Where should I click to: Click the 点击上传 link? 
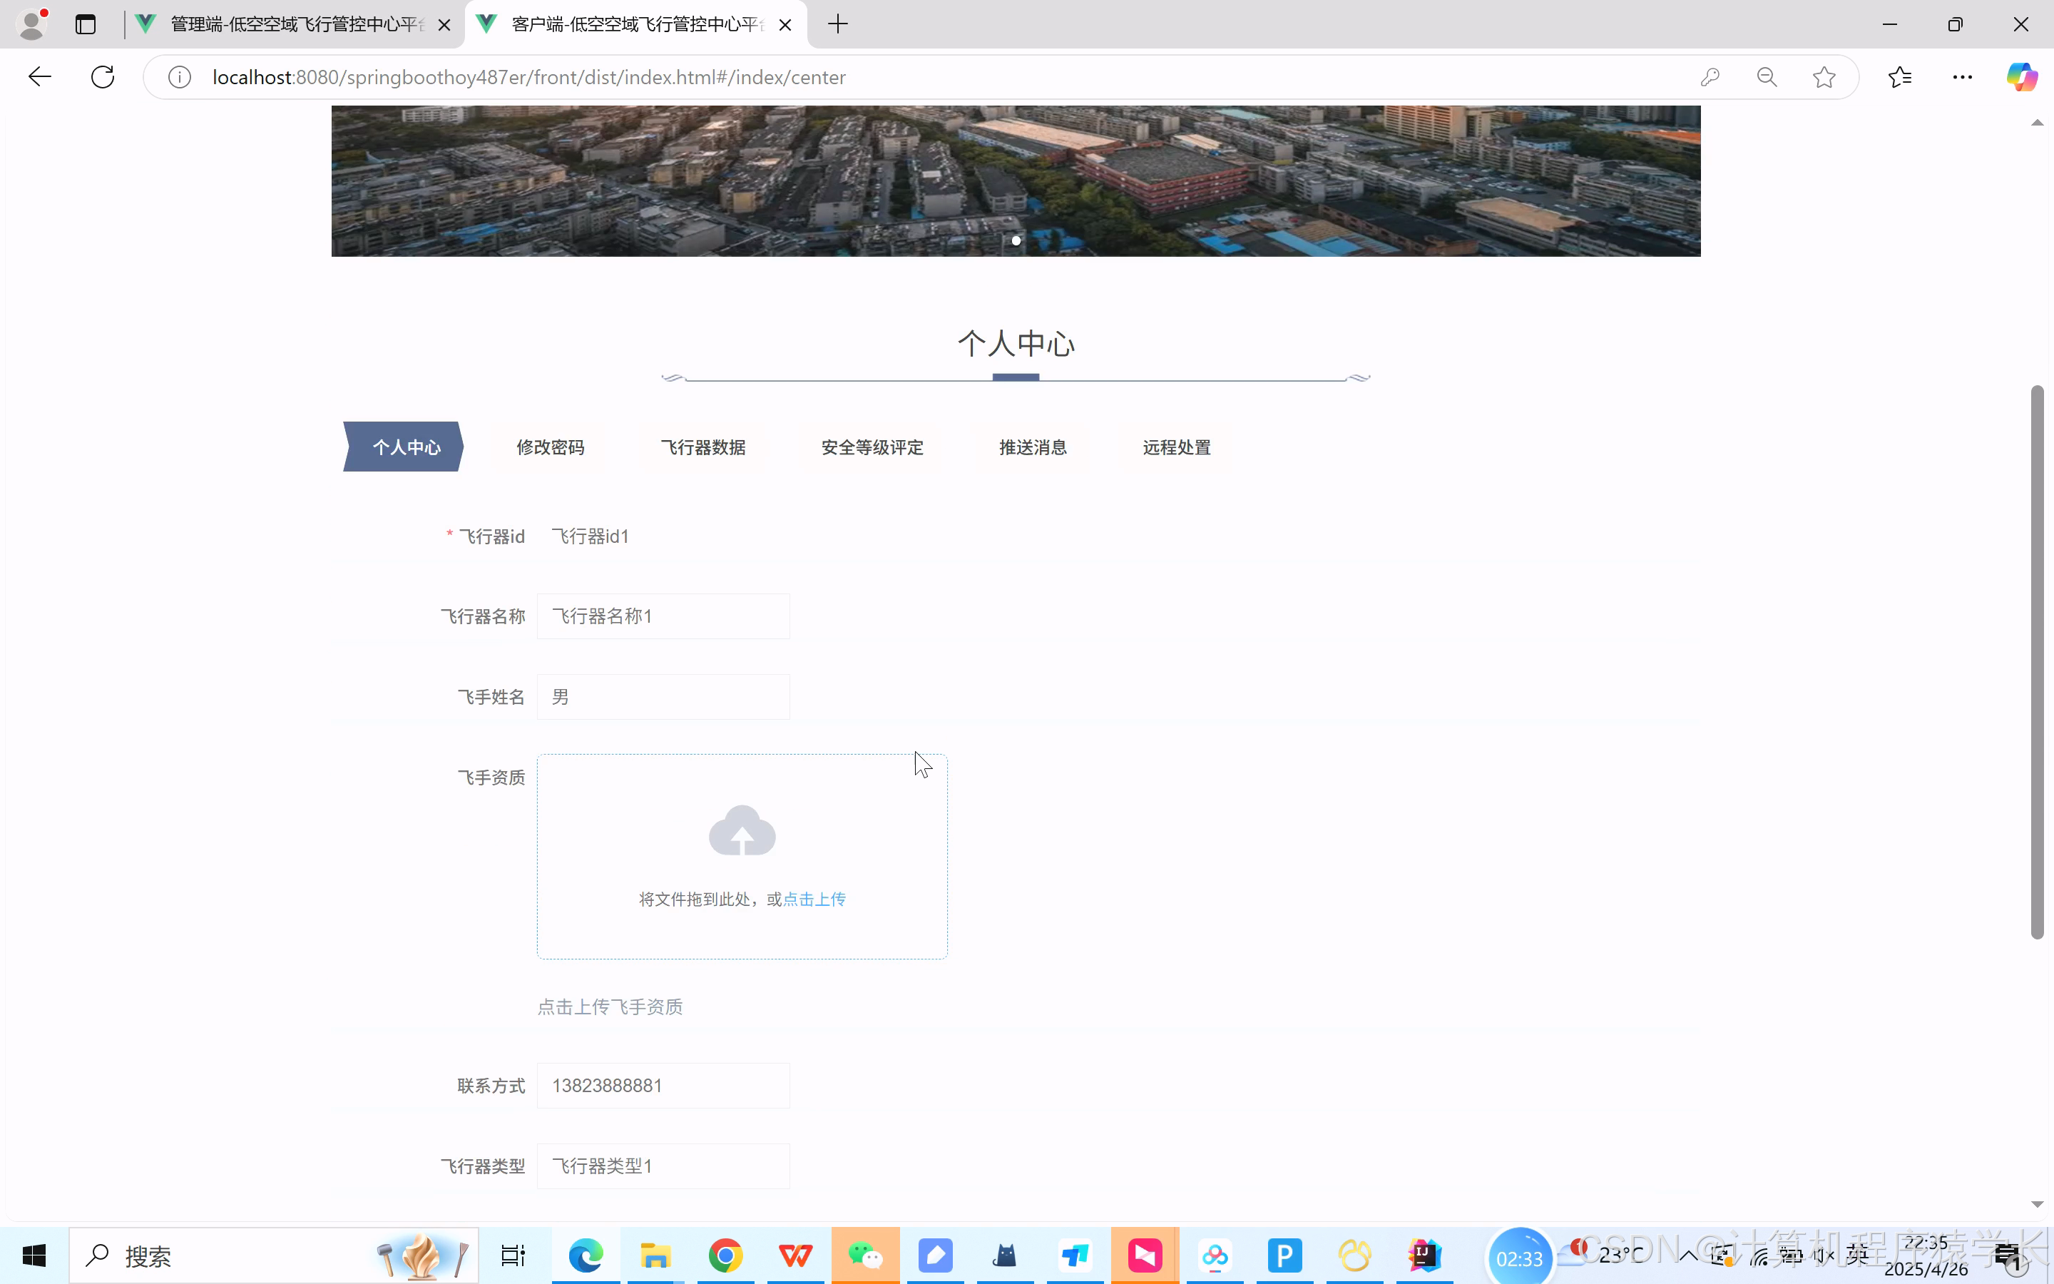(x=813, y=899)
